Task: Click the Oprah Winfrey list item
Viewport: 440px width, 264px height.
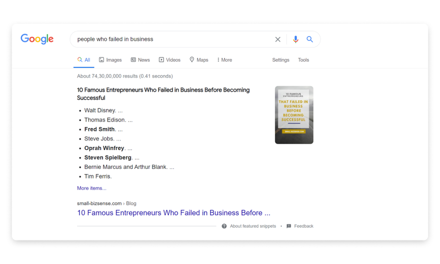Action: coord(108,148)
